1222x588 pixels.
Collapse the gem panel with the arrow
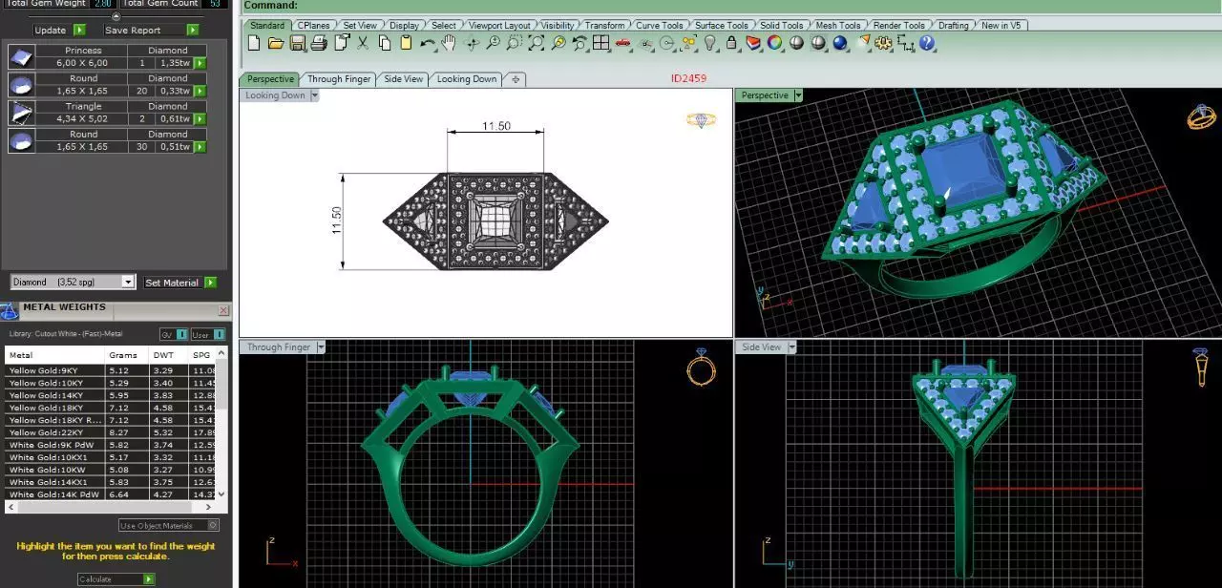(116, 16)
